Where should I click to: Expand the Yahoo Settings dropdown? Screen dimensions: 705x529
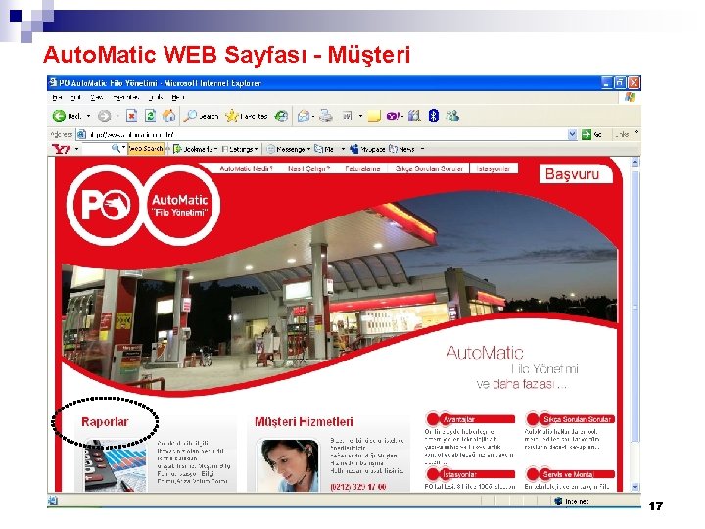point(257,149)
